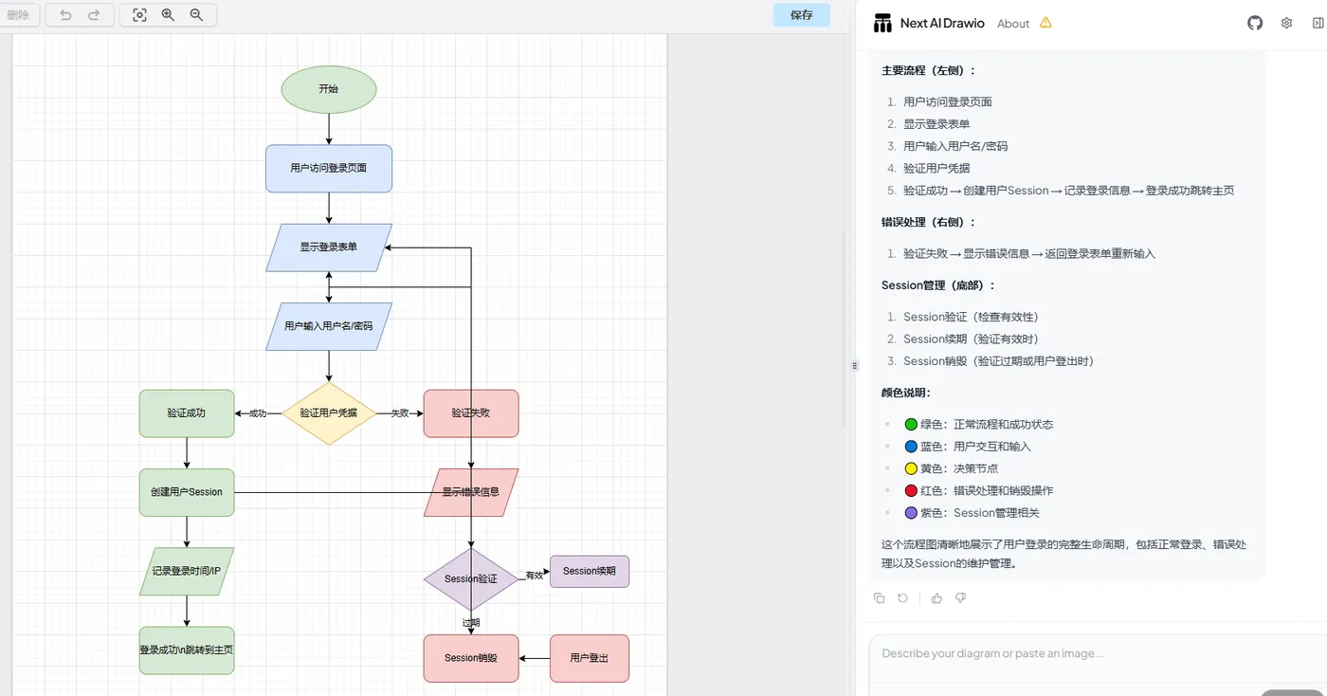Click the yellow warning triangle icon
Screen dimensions: 1327x696
point(1045,23)
